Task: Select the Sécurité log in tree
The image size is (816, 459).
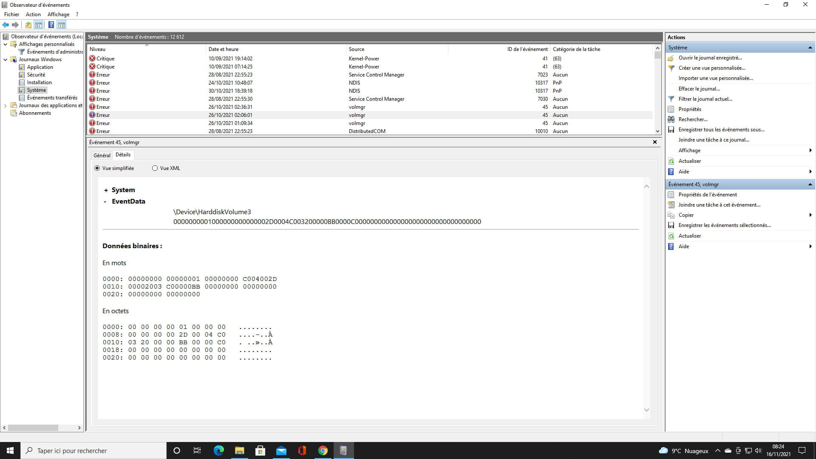Action: (x=36, y=75)
